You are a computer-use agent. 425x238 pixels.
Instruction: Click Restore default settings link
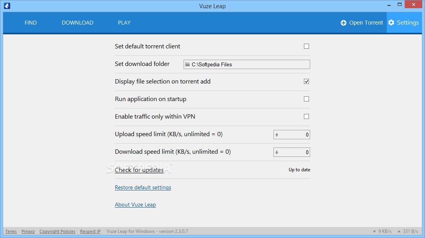143,187
